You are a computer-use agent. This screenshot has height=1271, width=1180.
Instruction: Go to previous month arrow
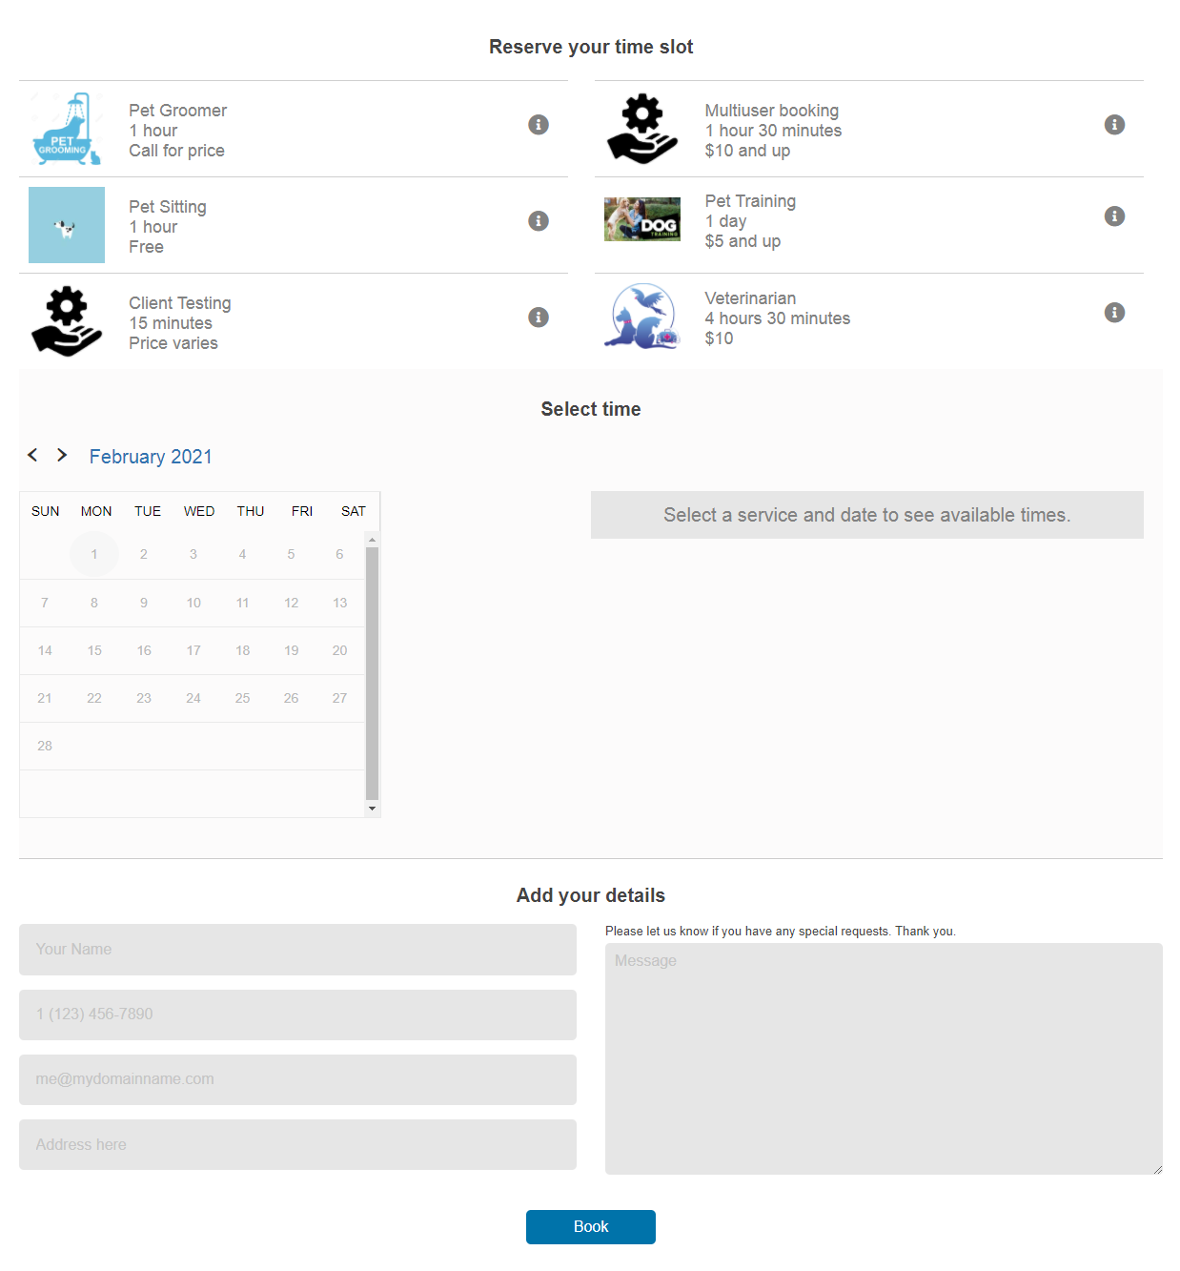tap(32, 455)
